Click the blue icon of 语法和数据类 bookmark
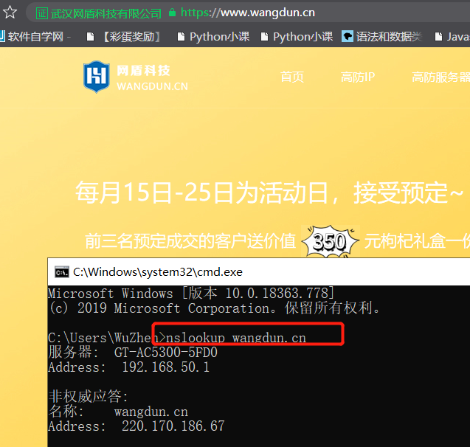This screenshot has height=447, width=470. (348, 37)
